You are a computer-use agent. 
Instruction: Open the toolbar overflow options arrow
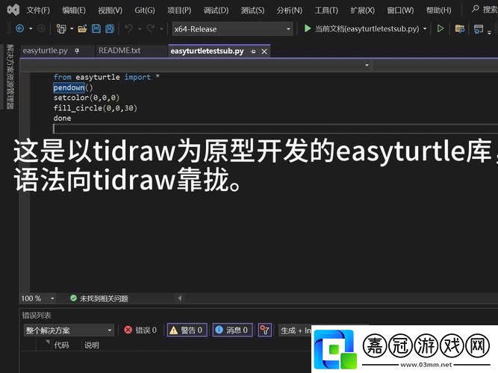(x=490, y=32)
